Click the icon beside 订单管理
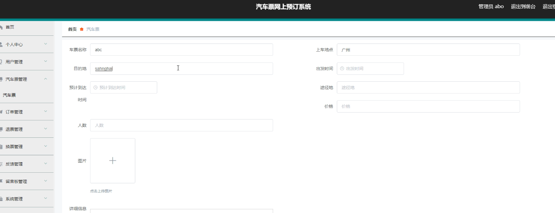Viewport: 555px width, 213px height. point(1,112)
